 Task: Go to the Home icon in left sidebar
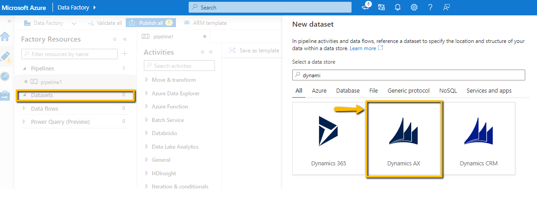5,36
